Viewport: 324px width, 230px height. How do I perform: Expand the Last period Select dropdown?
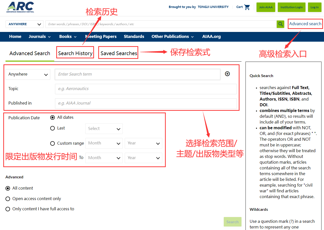[104, 129]
